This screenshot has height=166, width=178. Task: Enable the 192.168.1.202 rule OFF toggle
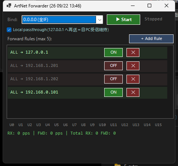tap(113, 79)
